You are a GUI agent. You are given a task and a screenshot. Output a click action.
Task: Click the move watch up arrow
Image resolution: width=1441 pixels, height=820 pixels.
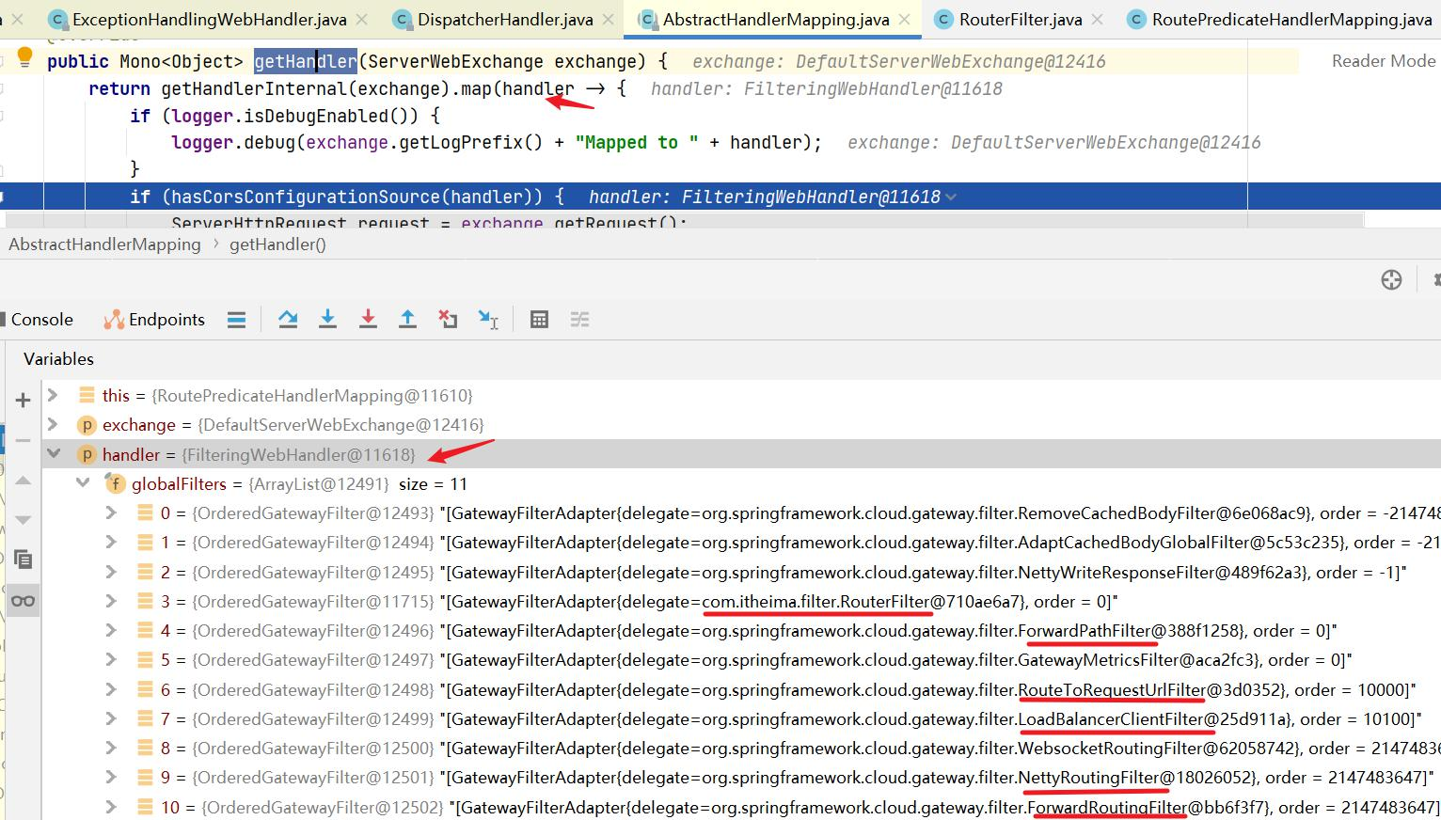(x=24, y=481)
